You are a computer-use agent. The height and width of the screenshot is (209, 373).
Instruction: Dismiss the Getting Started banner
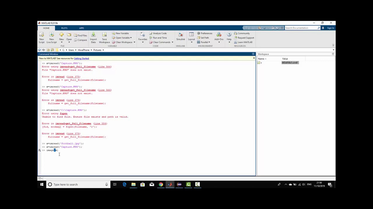[254, 58]
